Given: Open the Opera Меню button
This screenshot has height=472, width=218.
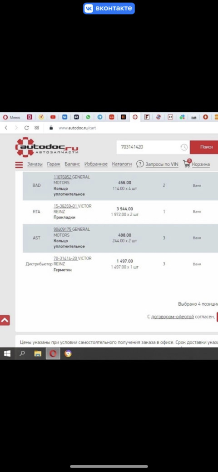Looking at the screenshot, I should pyautogui.click(x=11, y=117).
